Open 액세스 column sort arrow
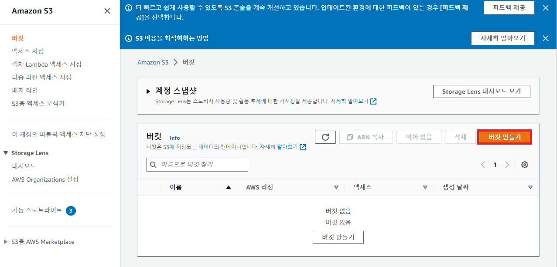This screenshot has height=267, width=557. click(425, 187)
